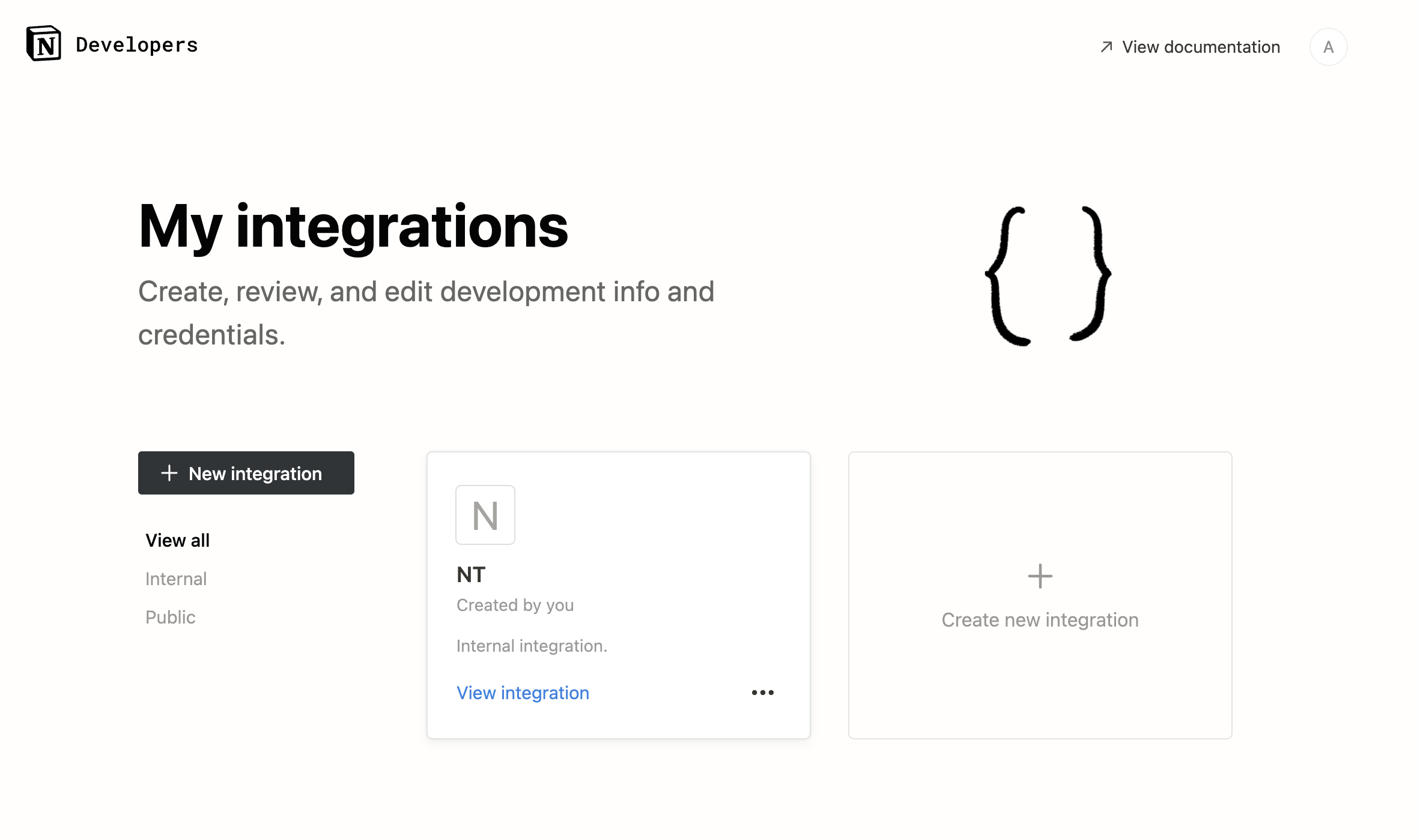This screenshot has width=1420, height=839.
Task: Click the plus icon in Create new integration card
Action: click(x=1040, y=576)
